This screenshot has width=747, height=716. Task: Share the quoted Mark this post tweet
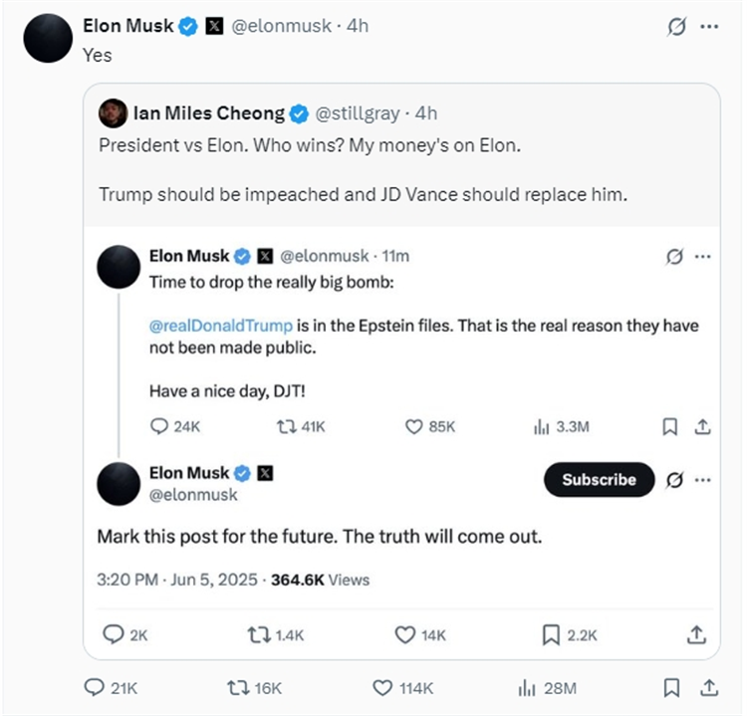[x=697, y=634]
